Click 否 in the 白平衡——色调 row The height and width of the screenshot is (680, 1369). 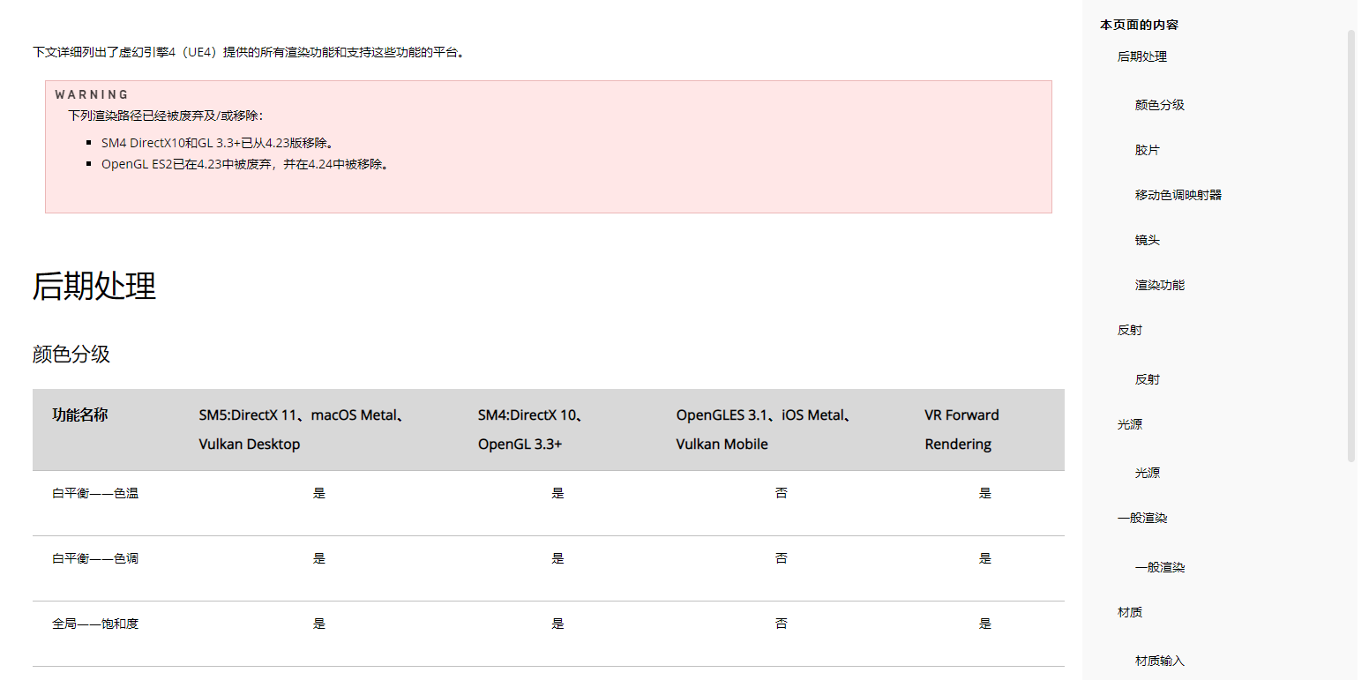pyautogui.click(x=782, y=558)
